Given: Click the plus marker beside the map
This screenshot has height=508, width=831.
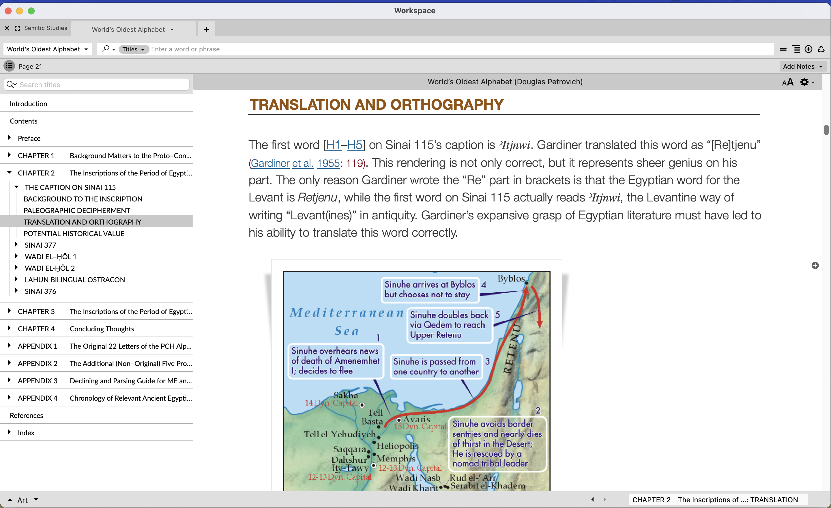Looking at the screenshot, I should pyautogui.click(x=815, y=266).
